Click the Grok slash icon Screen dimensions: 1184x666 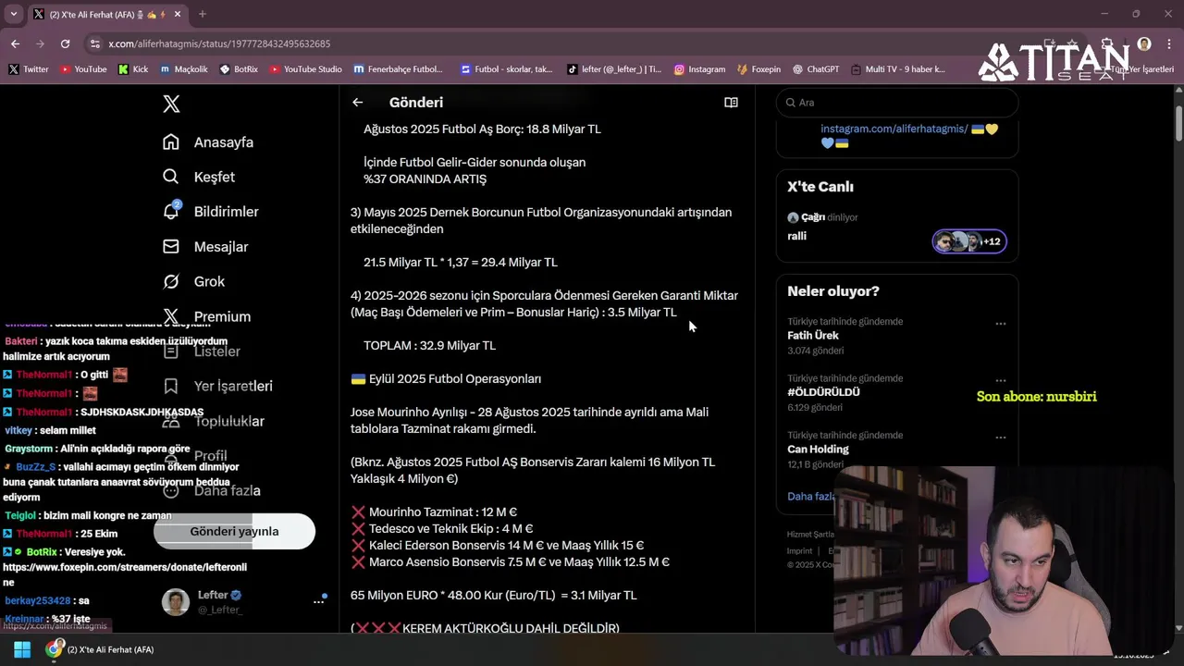171,281
